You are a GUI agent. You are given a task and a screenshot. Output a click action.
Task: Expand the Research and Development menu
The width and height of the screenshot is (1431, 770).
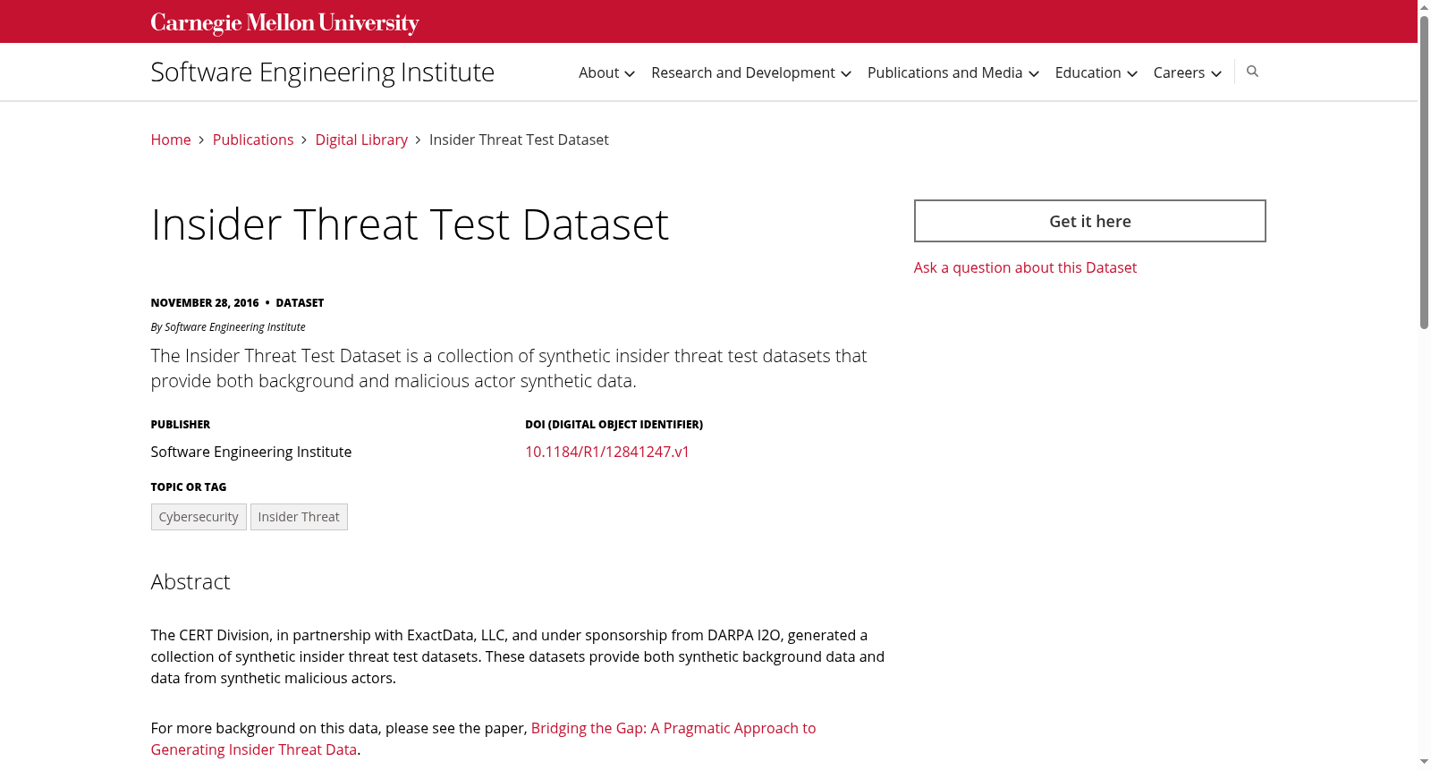point(751,72)
